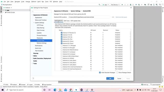Screen dimensions: 164x92
Task: Check Android 7.1.1 (Nougat) checkbox
Action: pos(61,45)
